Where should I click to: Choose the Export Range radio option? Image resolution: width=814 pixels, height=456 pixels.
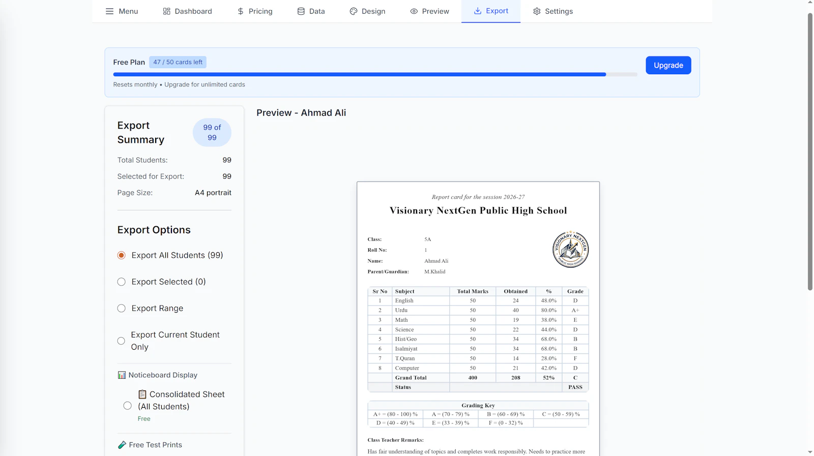(x=121, y=308)
